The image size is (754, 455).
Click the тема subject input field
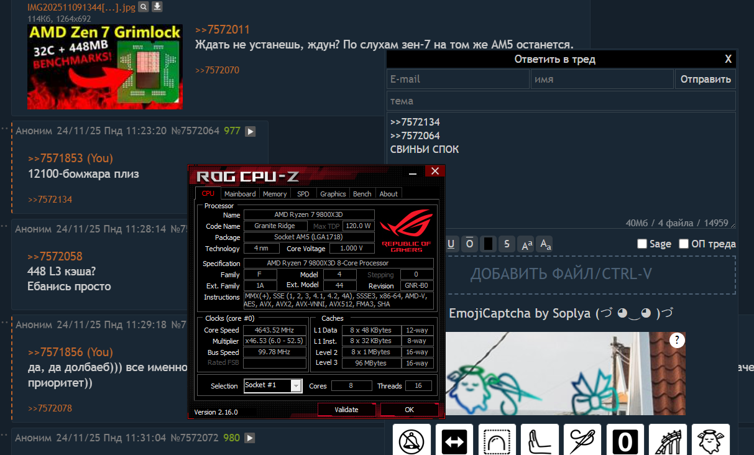(x=560, y=101)
